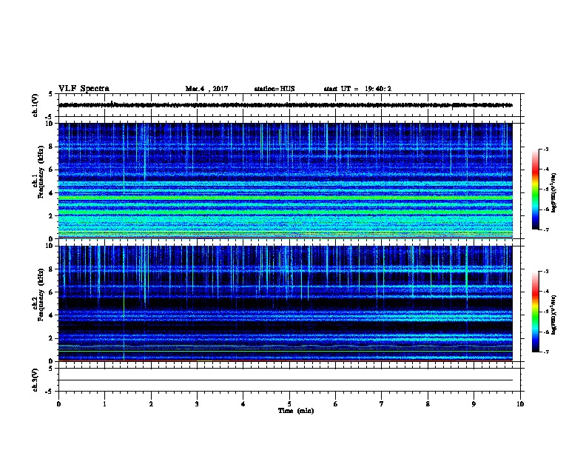The image size is (586, 453).
Task: Click the time axis tick label 3
Action: pyautogui.click(x=197, y=404)
